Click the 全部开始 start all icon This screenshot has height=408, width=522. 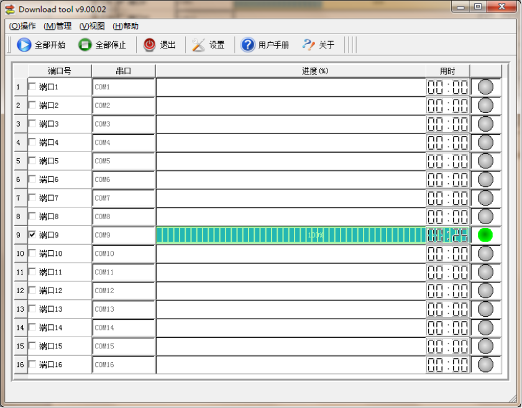click(24, 45)
